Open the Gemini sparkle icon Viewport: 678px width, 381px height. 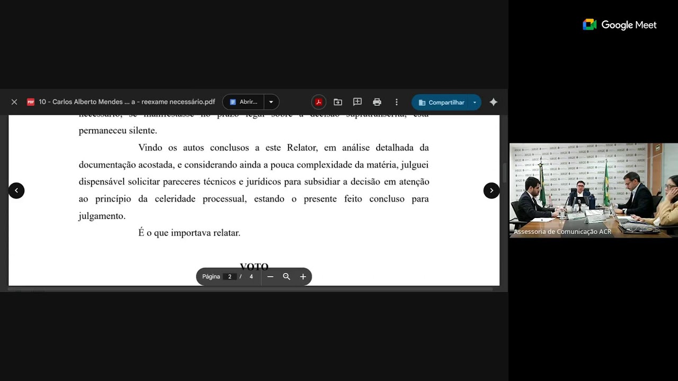494,102
